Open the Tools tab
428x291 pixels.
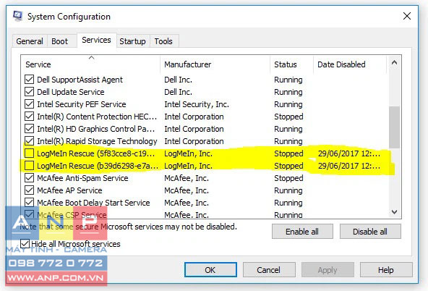click(163, 41)
